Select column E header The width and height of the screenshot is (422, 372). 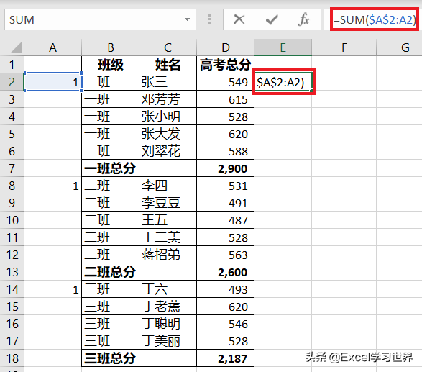[x=283, y=47]
